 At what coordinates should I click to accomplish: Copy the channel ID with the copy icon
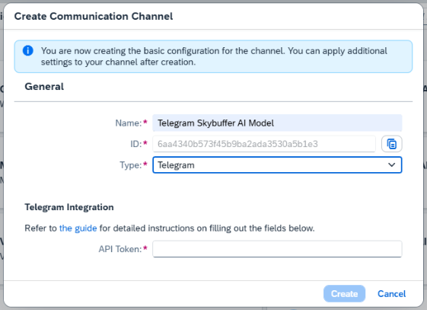click(x=391, y=144)
